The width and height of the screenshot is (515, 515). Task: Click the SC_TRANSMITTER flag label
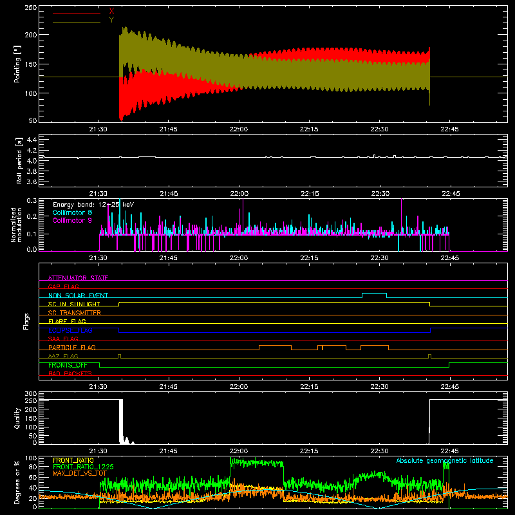pos(75,313)
